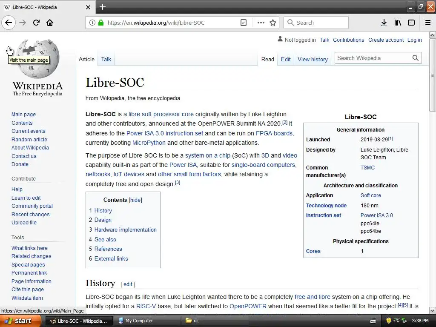Click Soft core link in infobox

click(x=371, y=195)
